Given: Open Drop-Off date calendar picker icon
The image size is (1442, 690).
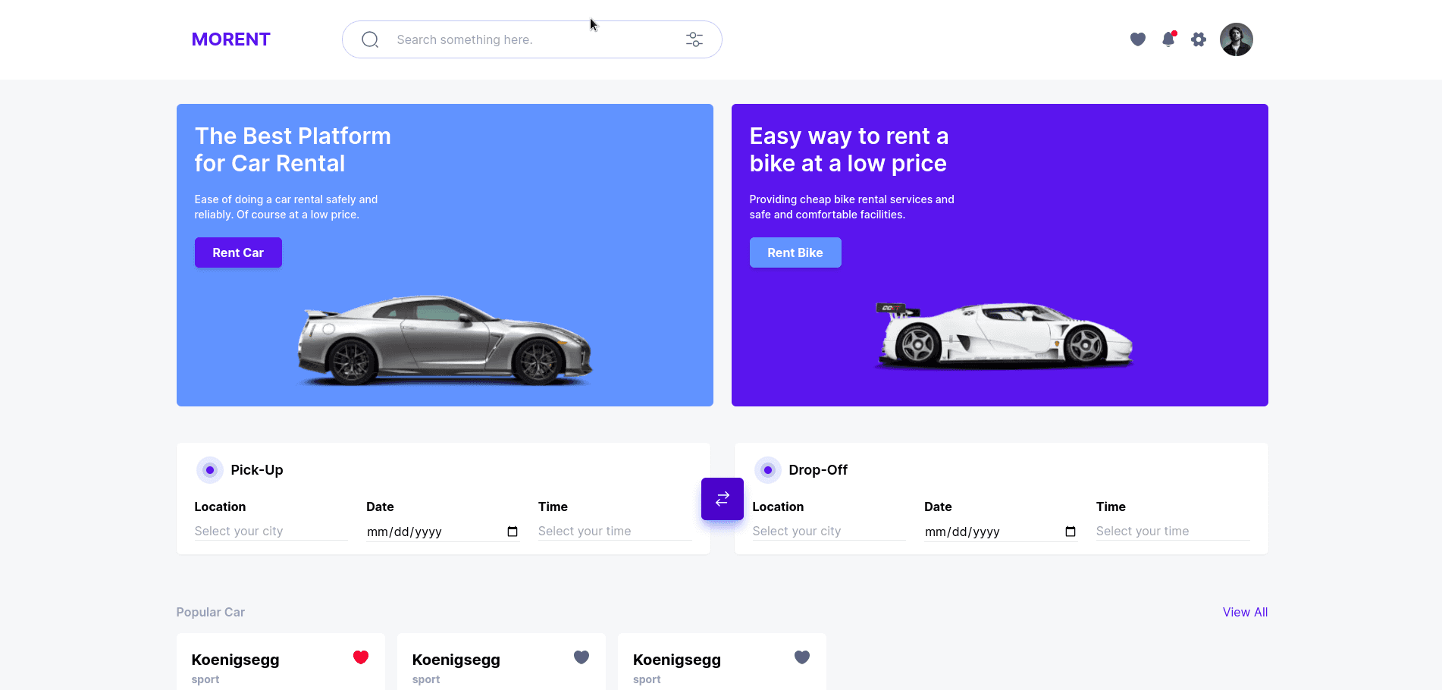Looking at the screenshot, I should pyautogui.click(x=1071, y=532).
